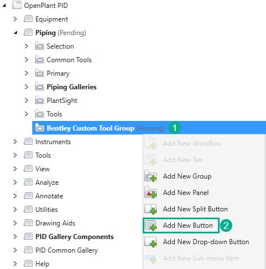This screenshot has width=266, height=269.
Task: Expand the PID Gallery Components node
Action: pos(15,237)
